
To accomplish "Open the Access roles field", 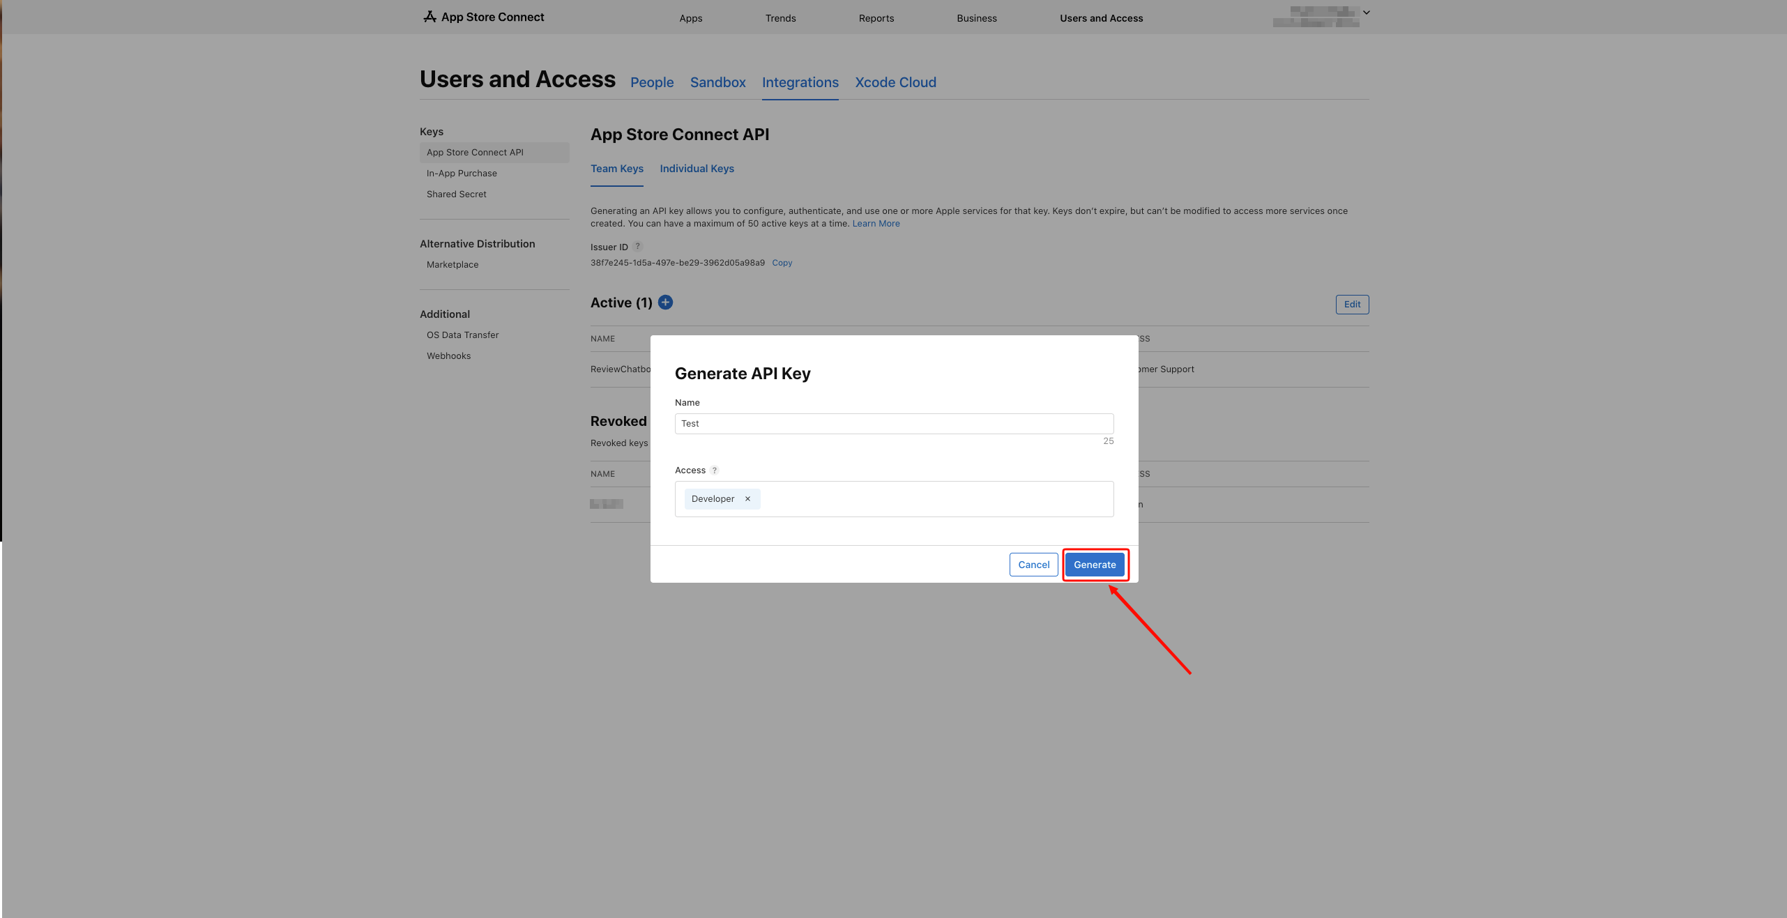I will click(x=894, y=499).
